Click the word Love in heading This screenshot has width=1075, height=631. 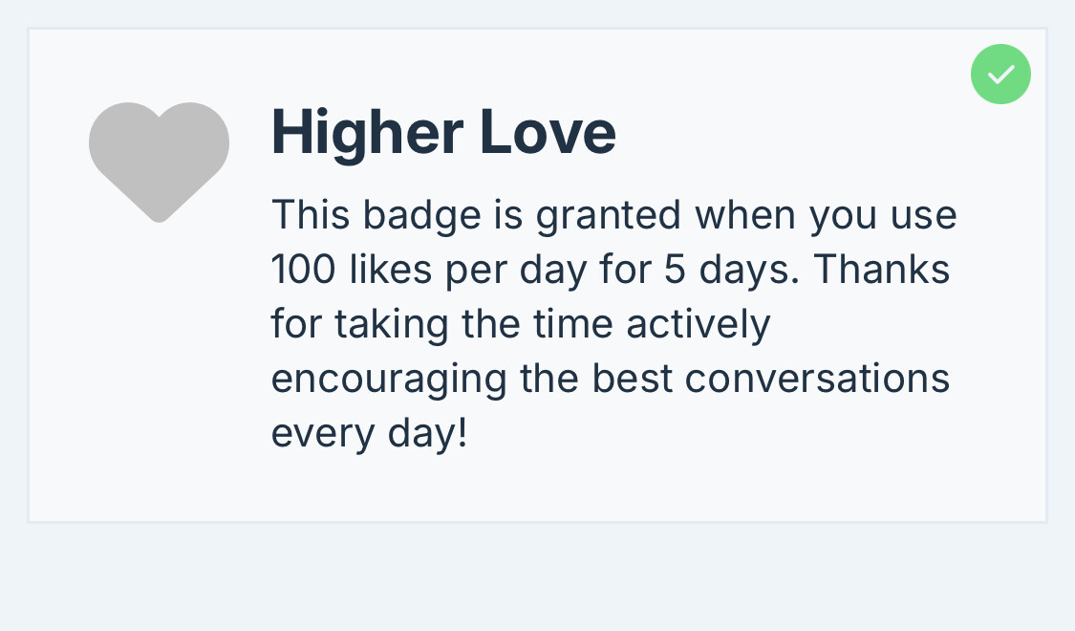pos(548,132)
